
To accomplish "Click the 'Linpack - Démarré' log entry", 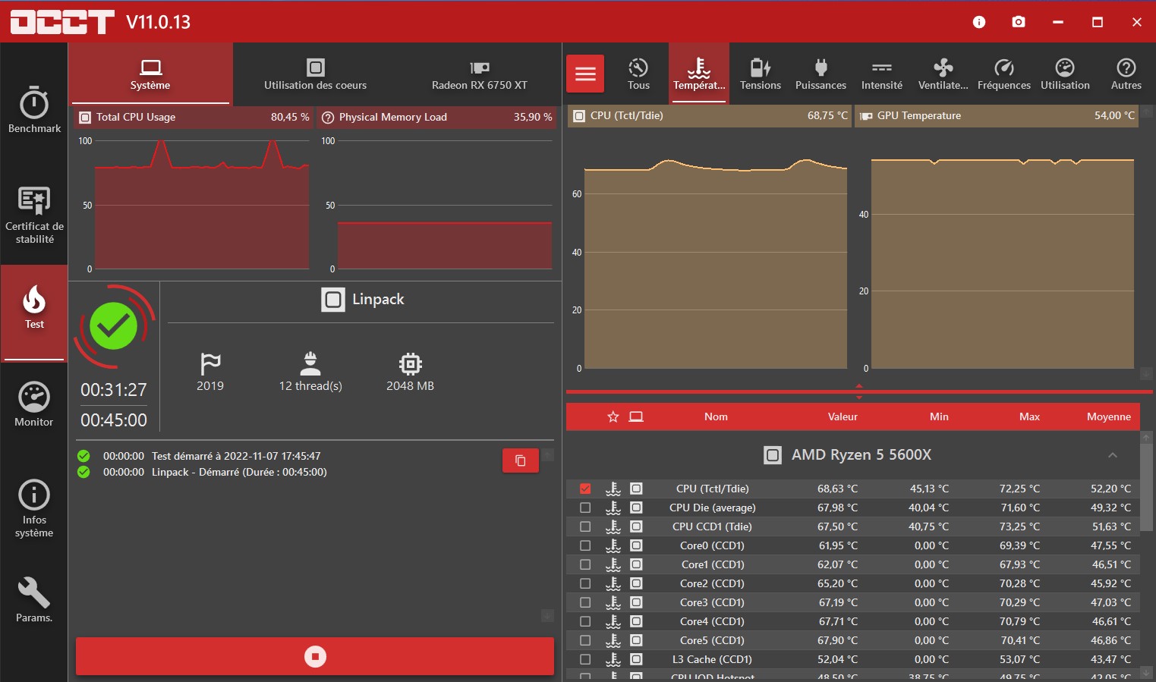I will [x=239, y=472].
